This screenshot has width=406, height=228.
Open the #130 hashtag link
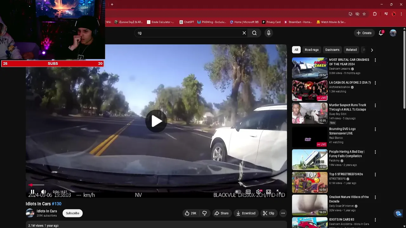56,204
